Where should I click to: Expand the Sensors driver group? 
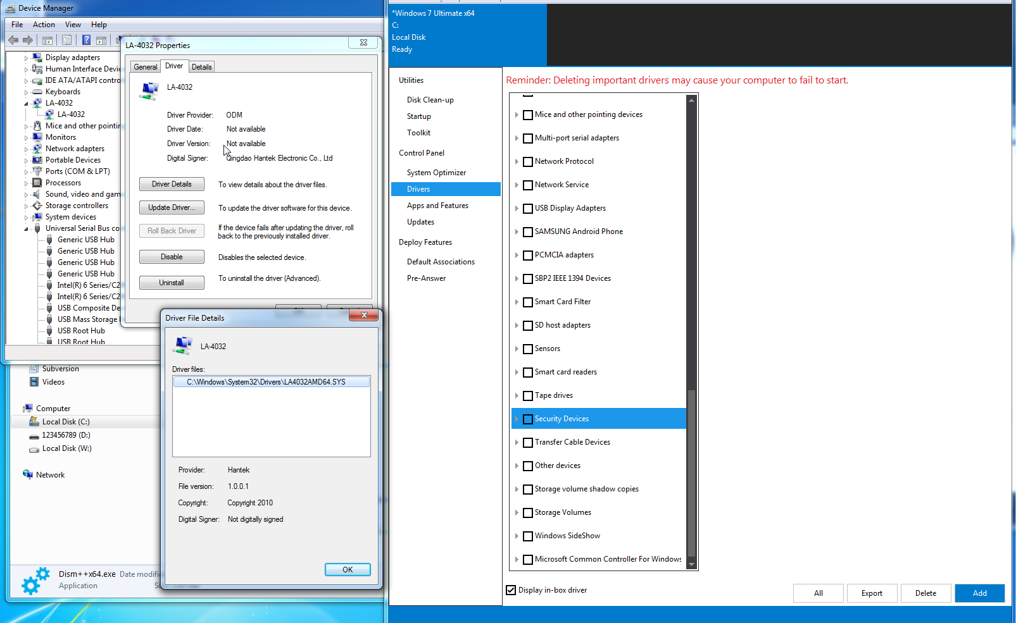pos(517,349)
